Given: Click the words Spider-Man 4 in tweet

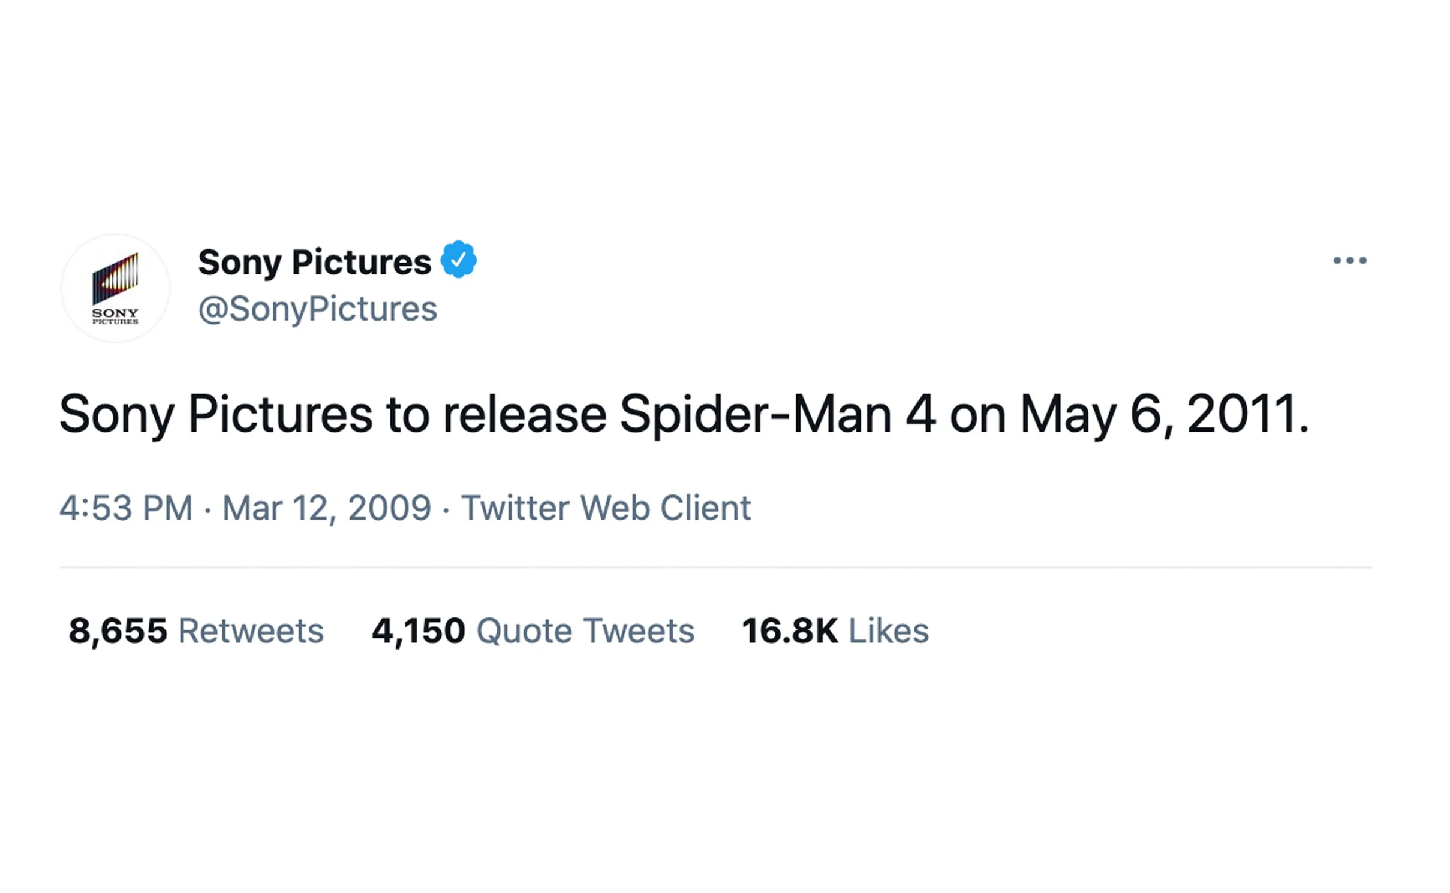Looking at the screenshot, I should coord(778,415).
